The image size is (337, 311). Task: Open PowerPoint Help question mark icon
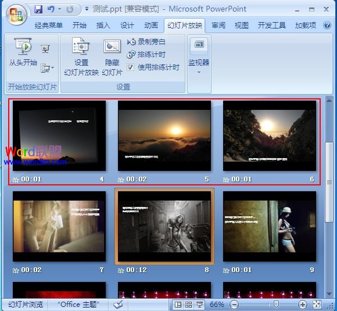point(327,25)
